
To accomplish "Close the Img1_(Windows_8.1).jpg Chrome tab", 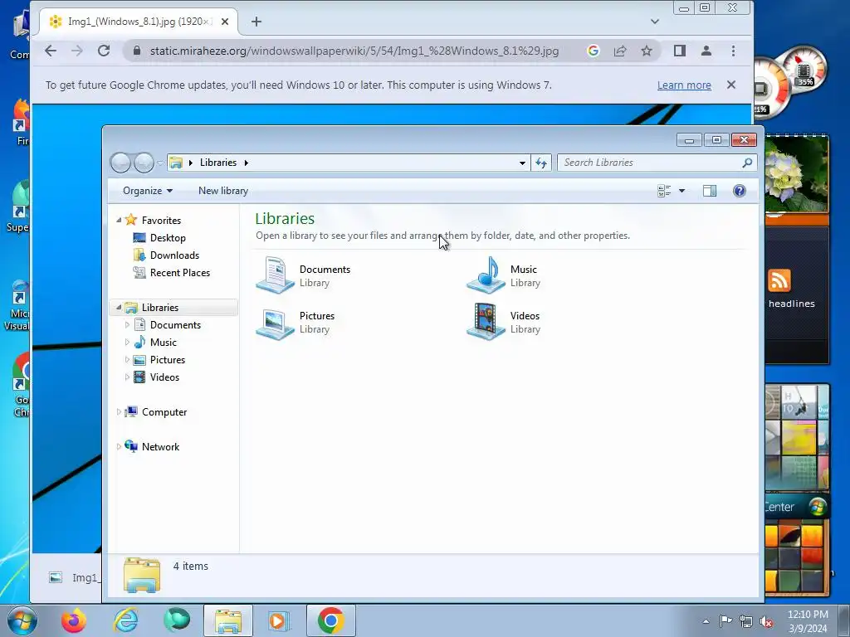I will (x=225, y=22).
